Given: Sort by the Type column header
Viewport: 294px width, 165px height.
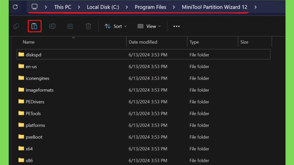Looking at the screenshot, I should click(194, 42).
